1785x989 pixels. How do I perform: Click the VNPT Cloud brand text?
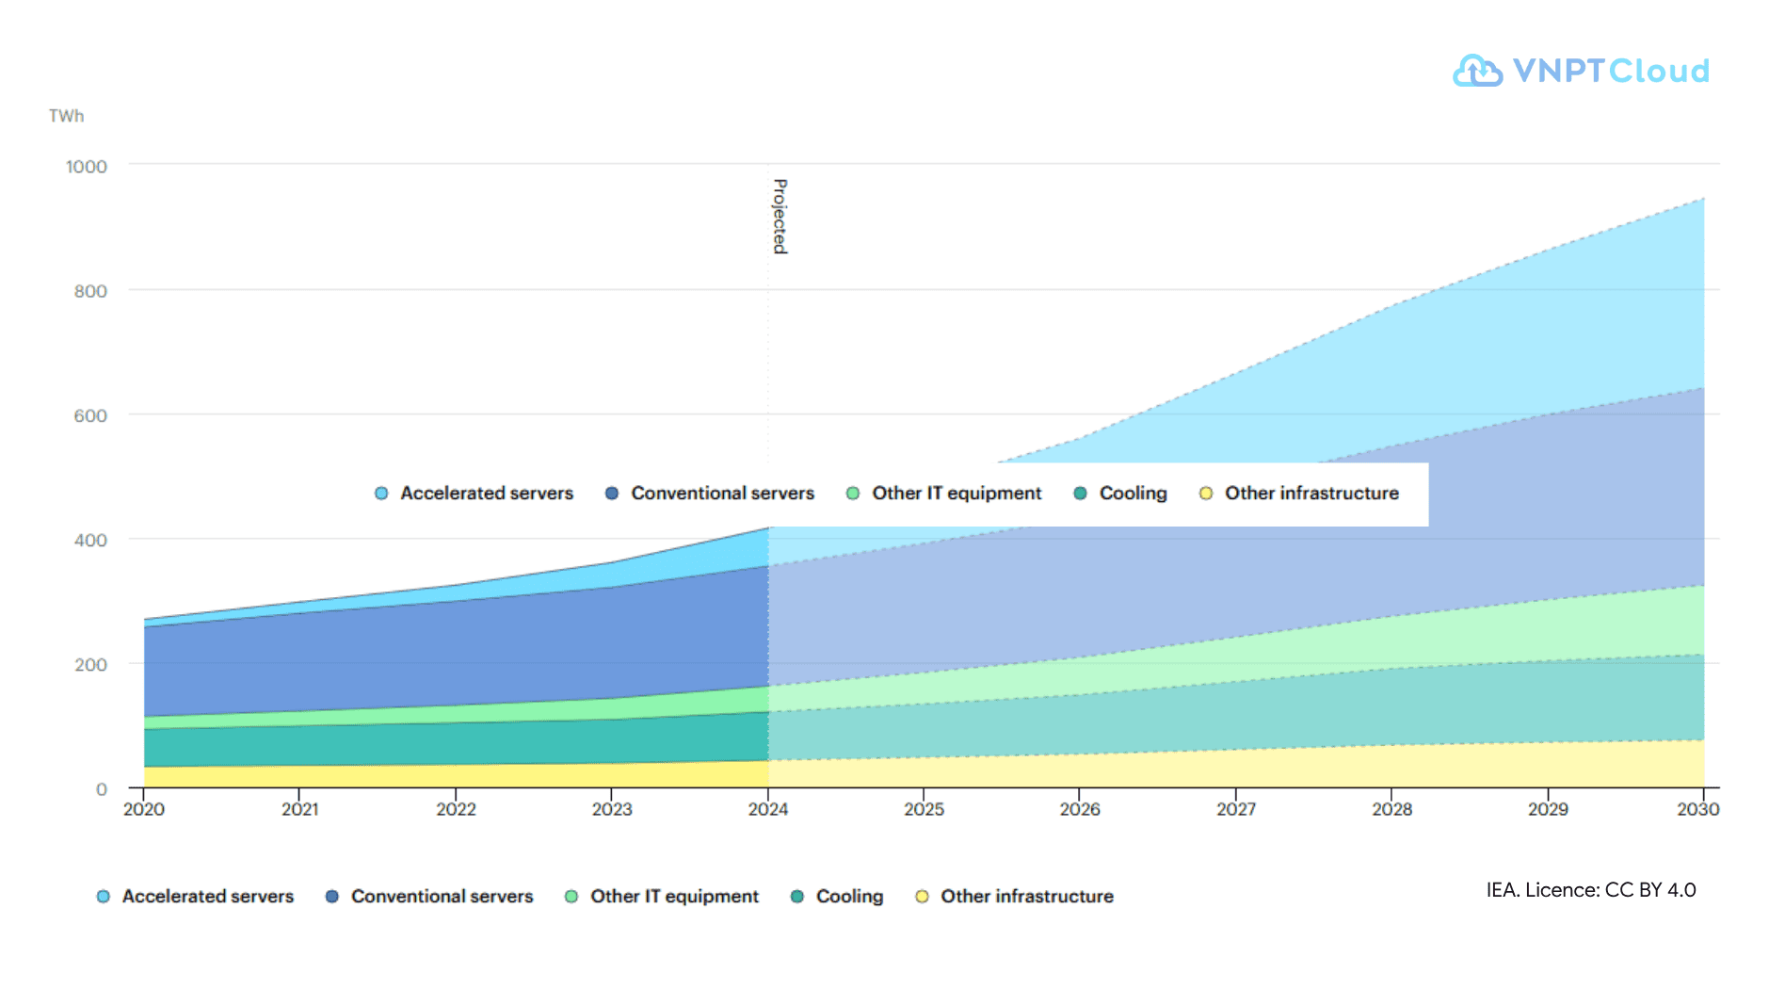click(1611, 71)
